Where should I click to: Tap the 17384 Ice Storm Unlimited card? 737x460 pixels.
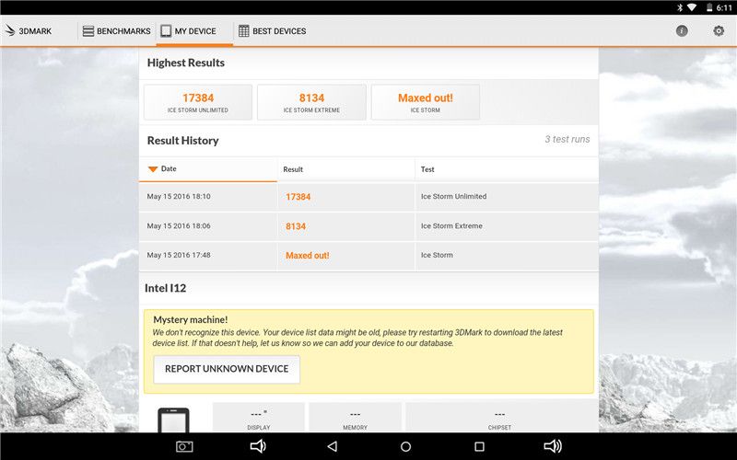click(198, 102)
